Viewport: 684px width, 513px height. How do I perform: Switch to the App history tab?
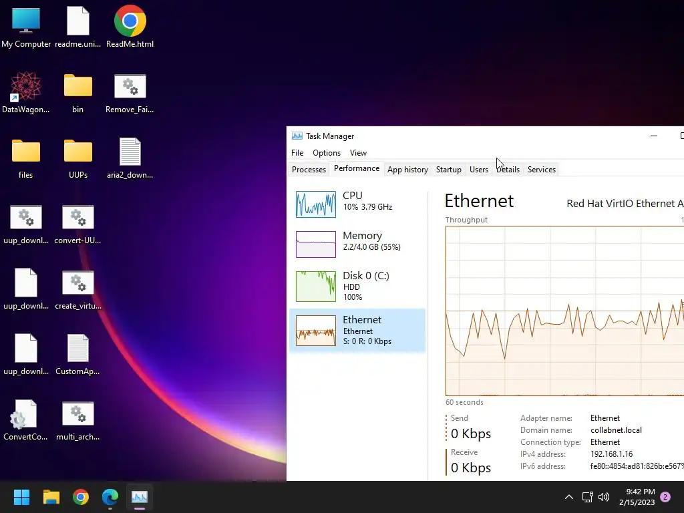407,170
